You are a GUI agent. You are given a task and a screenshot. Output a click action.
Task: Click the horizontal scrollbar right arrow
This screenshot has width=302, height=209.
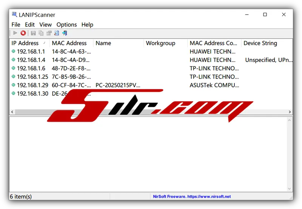(290, 112)
